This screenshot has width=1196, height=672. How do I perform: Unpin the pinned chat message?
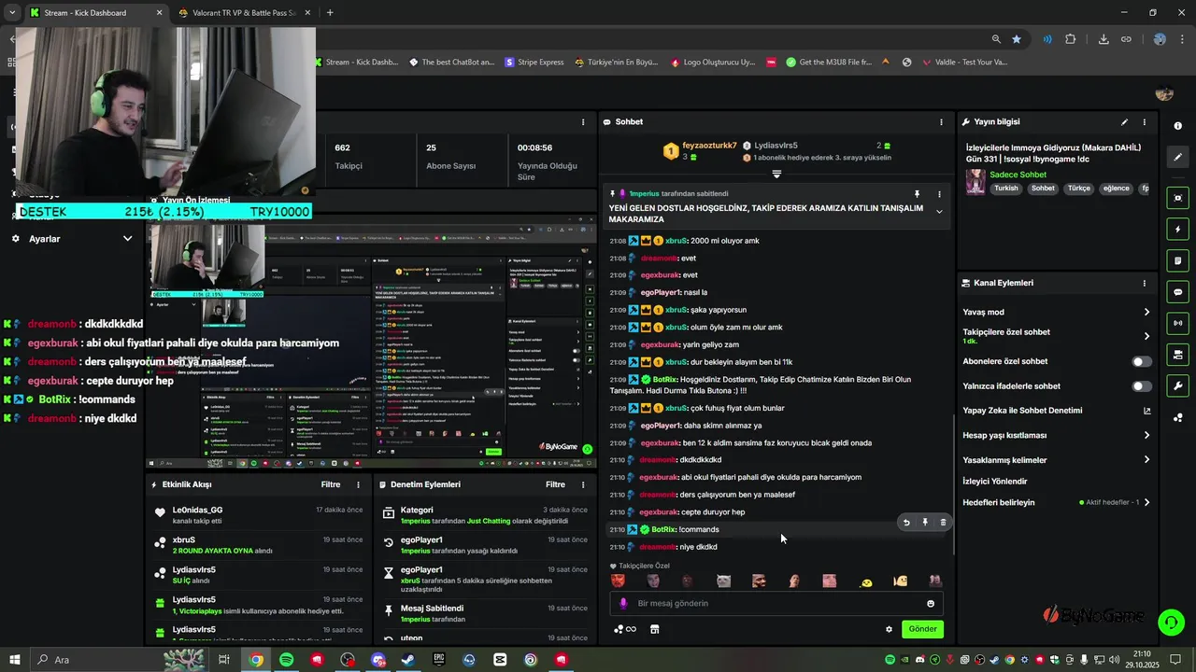click(917, 194)
